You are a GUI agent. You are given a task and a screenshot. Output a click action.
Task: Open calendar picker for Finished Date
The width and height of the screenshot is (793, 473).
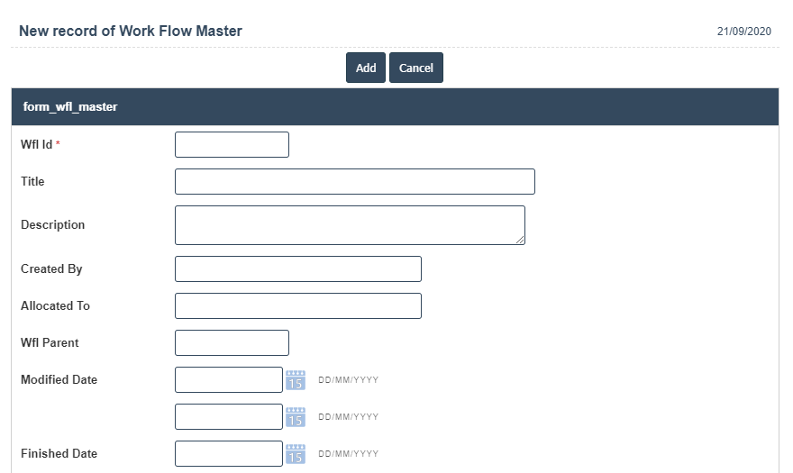[x=296, y=454]
